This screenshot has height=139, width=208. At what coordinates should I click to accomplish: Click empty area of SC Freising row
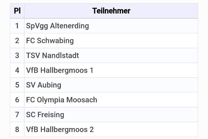coord(131,115)
